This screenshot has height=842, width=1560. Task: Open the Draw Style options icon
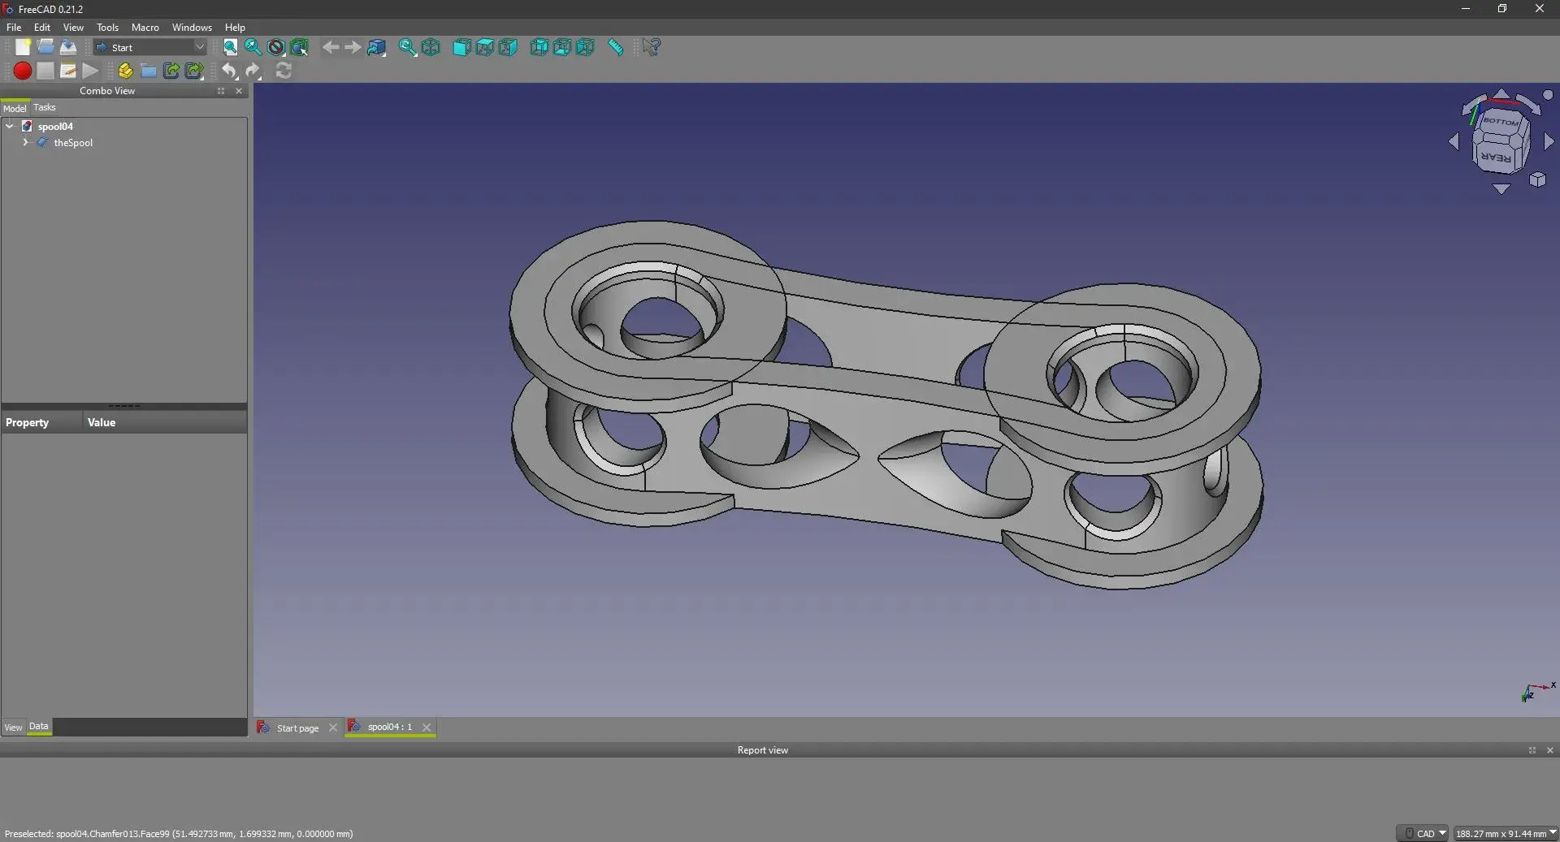(276, 47)
